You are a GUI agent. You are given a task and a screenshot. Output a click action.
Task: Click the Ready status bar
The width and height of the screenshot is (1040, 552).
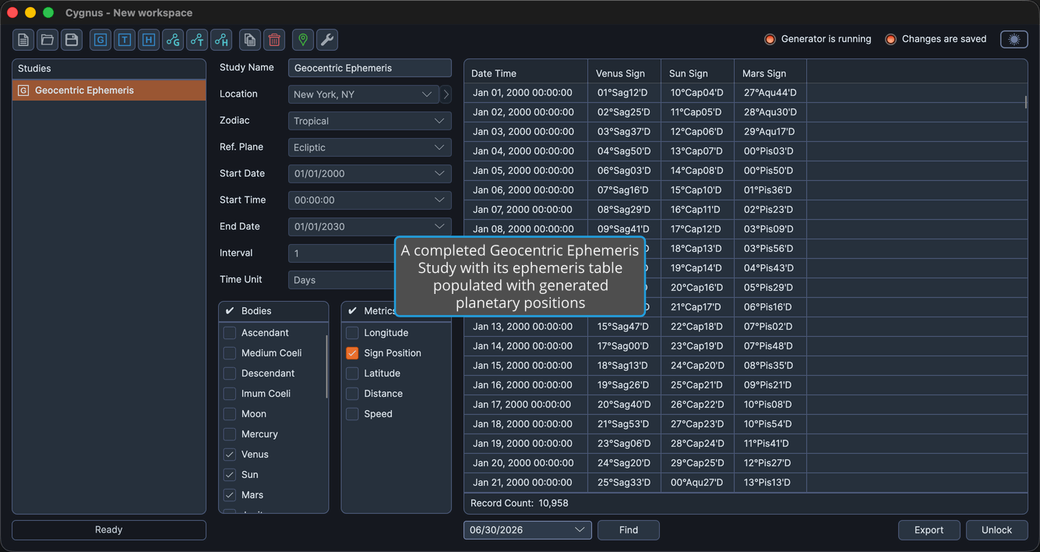[x=109, y=530]
